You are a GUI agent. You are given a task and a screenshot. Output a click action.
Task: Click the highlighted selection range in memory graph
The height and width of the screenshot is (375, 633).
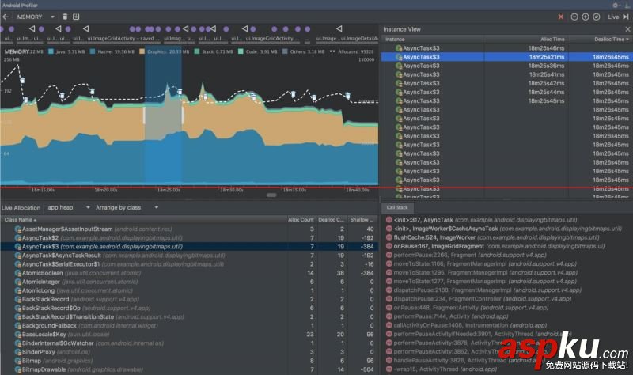(163, 117)
